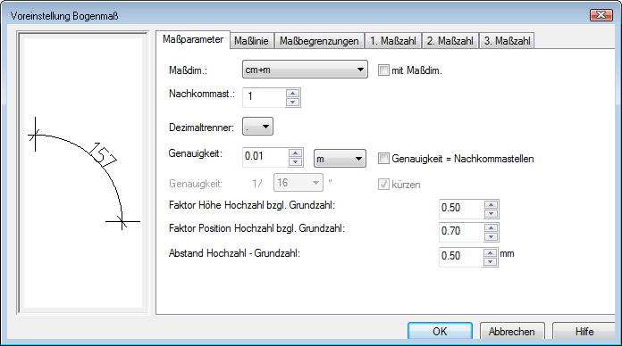Increase Genauigkeit 0.01 with up arrow
The image size is (622, 346).
pyautogui.click(x=296, y=152)
